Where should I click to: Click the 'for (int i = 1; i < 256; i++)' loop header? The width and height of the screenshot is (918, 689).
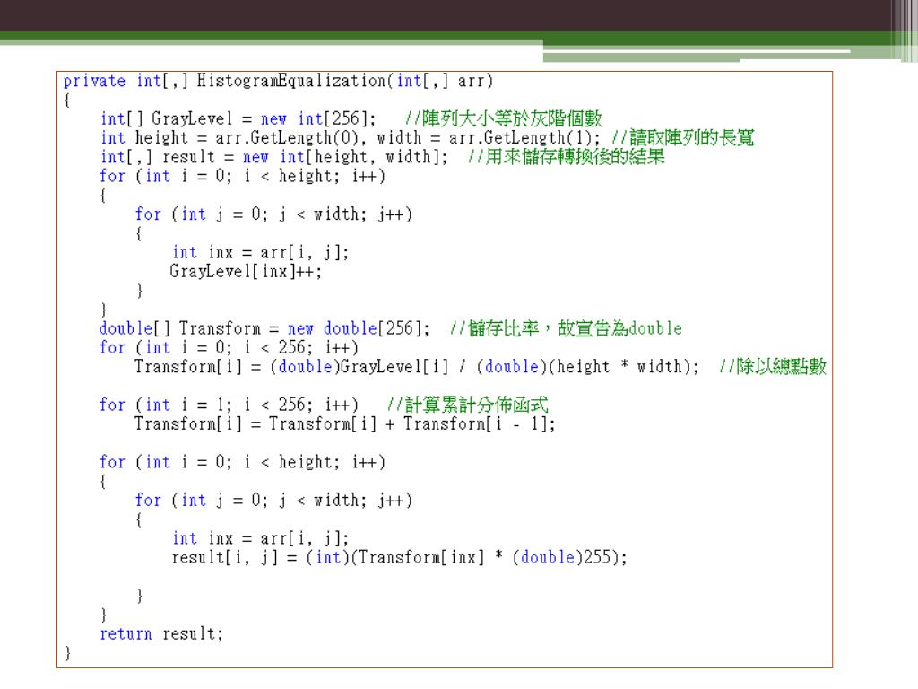pyautogui.click(x=229, y=405)
